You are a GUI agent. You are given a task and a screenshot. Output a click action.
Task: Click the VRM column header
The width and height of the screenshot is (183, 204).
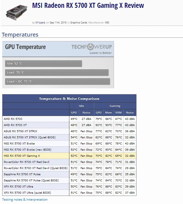(118, 113)
